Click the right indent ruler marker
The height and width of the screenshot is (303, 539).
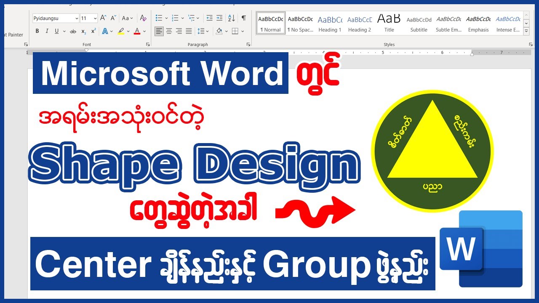472,54
